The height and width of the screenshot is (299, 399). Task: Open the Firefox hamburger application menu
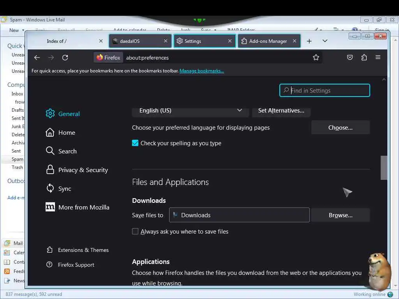click(378, 57)
